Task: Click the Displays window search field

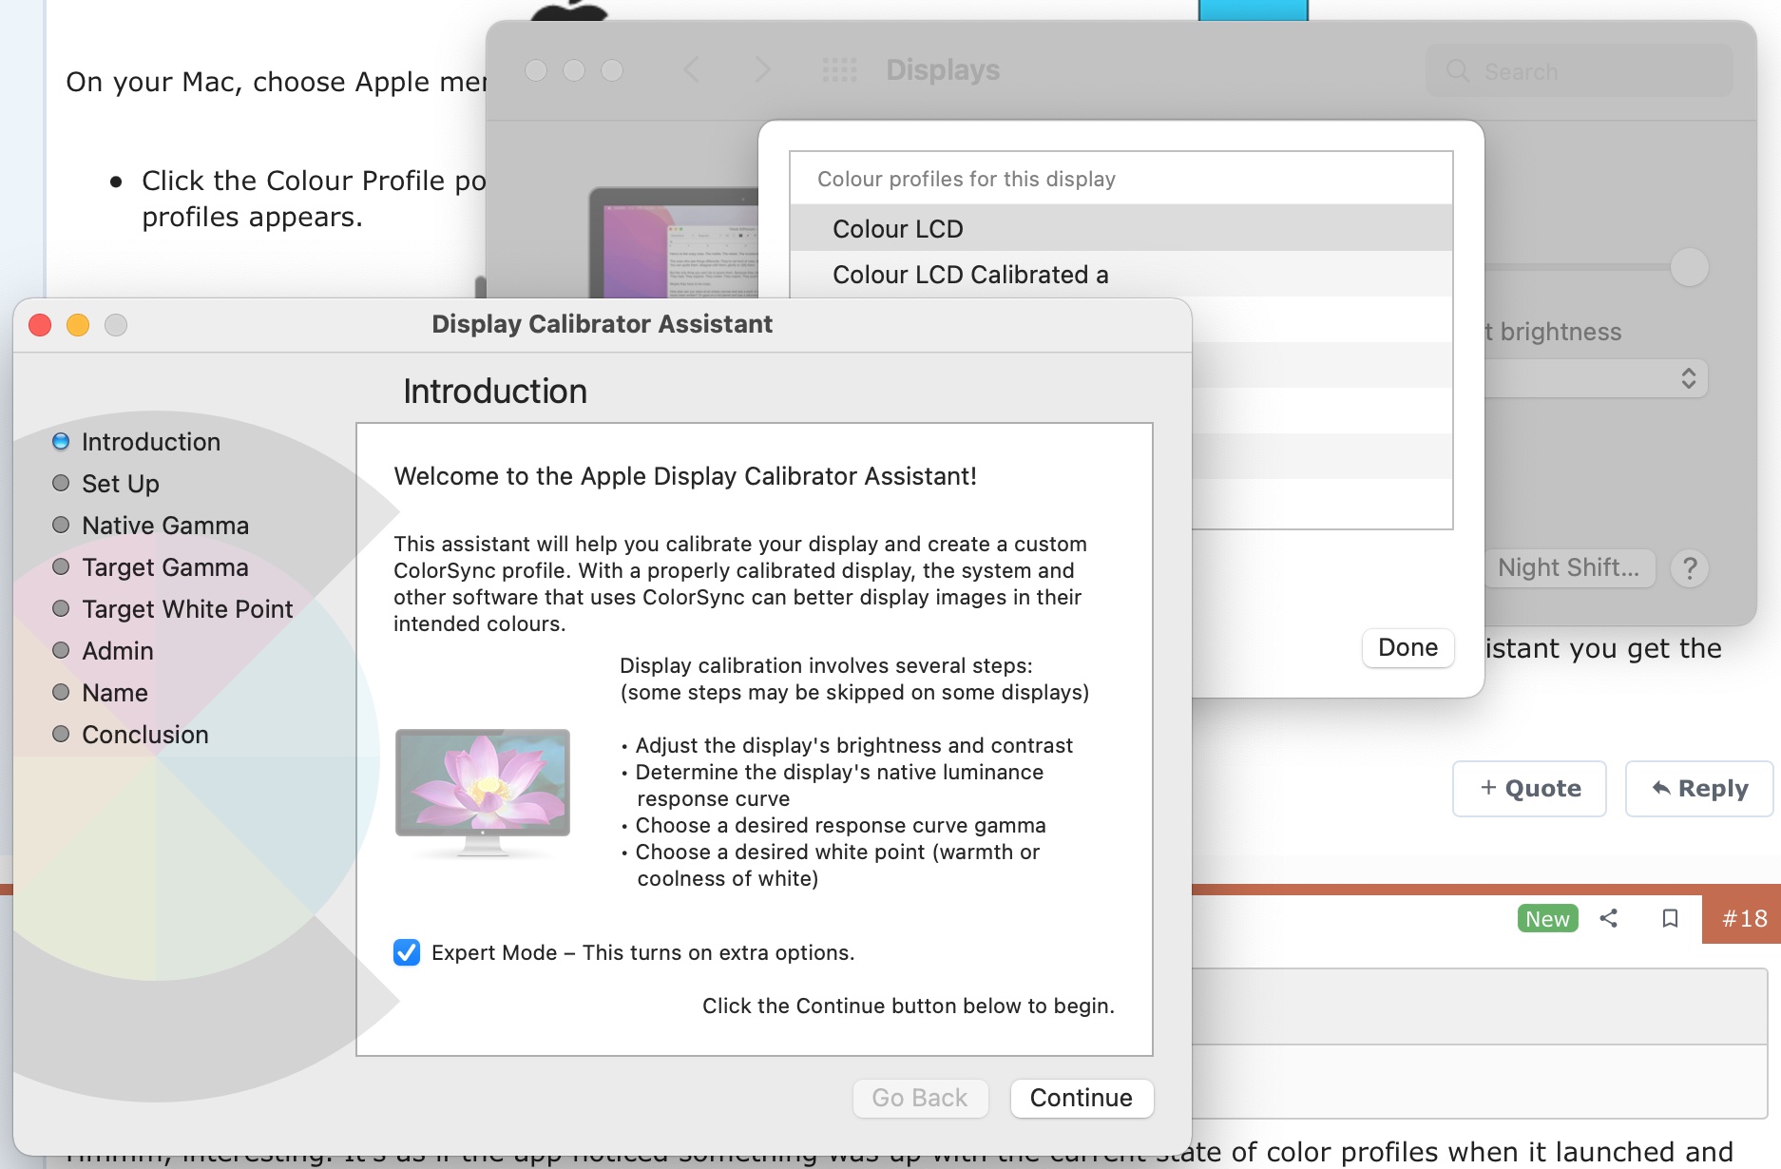Action: (1579, 71)
